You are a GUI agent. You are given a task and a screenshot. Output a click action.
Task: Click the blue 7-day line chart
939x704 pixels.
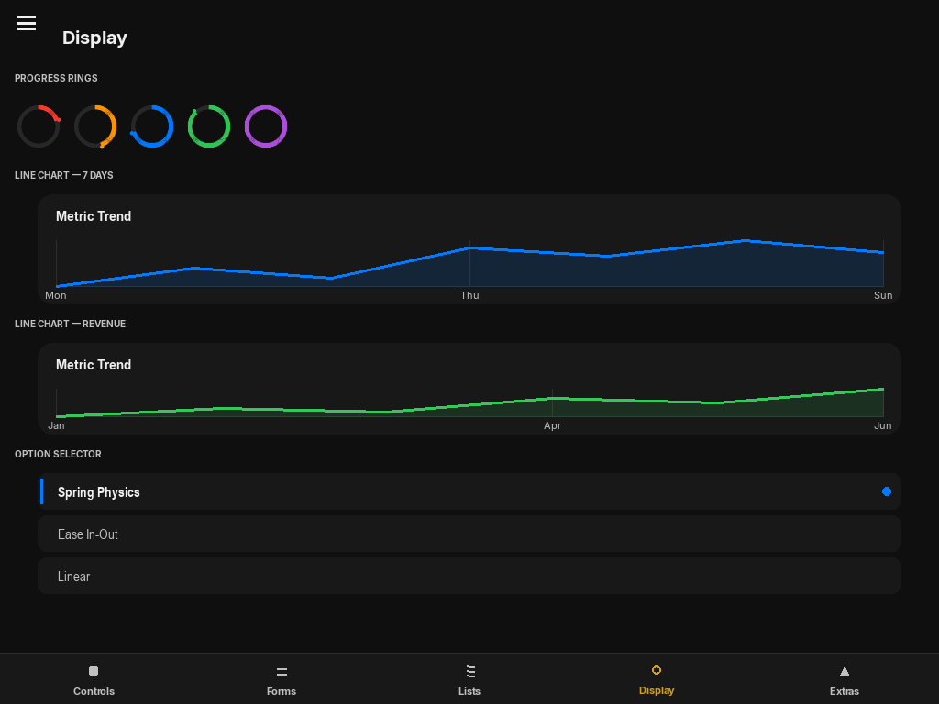click(469, 263)
